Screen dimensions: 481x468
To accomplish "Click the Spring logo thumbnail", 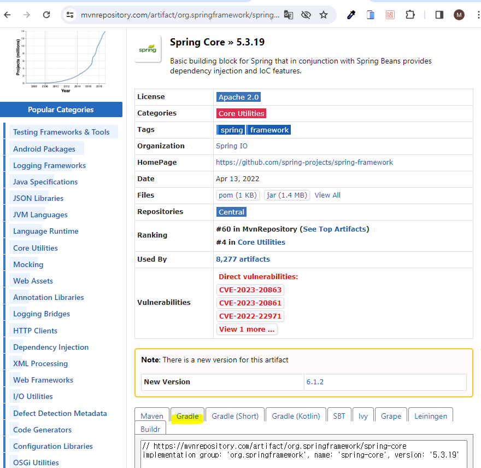I will [148, 49].
